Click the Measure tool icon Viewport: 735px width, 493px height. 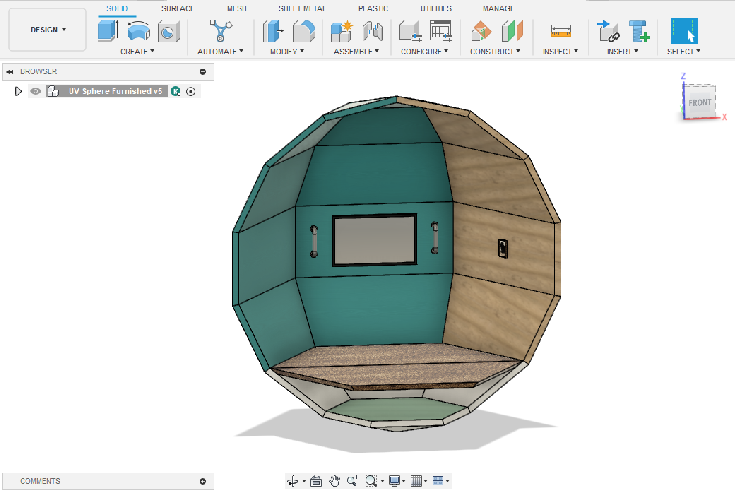click(x=561, y=31)
